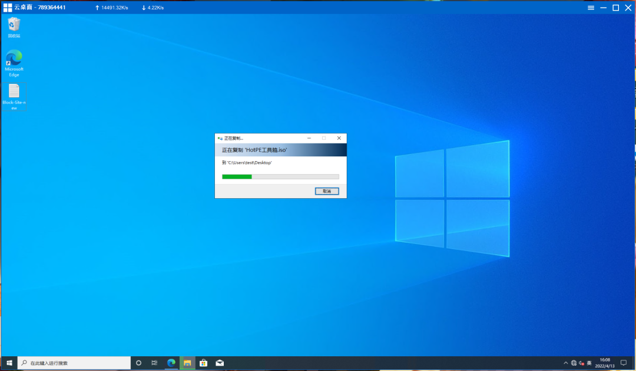
Task: Open the notification action center
Action: click(624, 363)
